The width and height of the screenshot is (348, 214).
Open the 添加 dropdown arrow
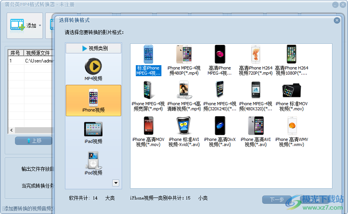pyautogui.click(x=40, y=26)
